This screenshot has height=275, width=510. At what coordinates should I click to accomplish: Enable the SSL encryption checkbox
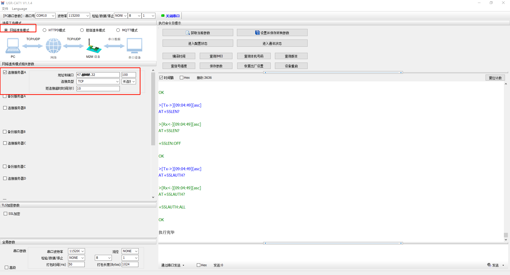coord(5,214)
